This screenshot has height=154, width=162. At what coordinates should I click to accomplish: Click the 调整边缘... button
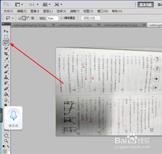coord(91,18)
